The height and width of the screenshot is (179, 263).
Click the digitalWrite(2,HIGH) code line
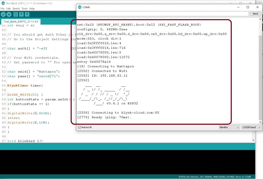click(29, 113)
